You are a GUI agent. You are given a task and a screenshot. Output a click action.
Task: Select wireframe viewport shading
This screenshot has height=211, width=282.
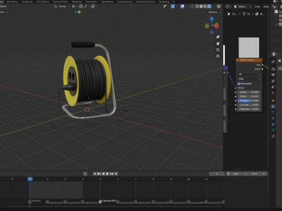pyautogui.click(x=197, y=6)
